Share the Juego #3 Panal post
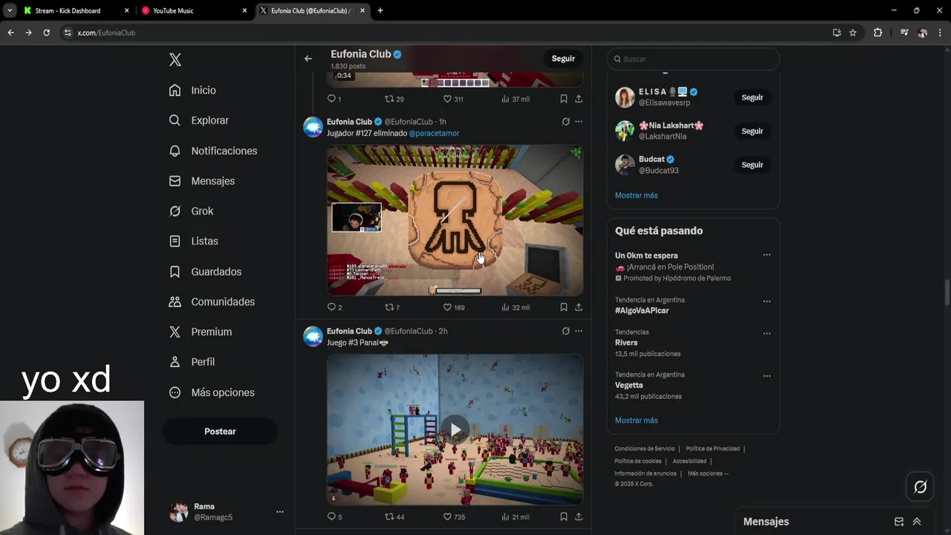Screen dimensions: 951x535 point(579,516)
